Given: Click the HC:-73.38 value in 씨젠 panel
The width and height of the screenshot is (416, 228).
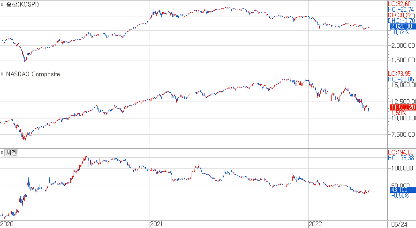Looking at the screenshot, I should [x=401, y=158].
